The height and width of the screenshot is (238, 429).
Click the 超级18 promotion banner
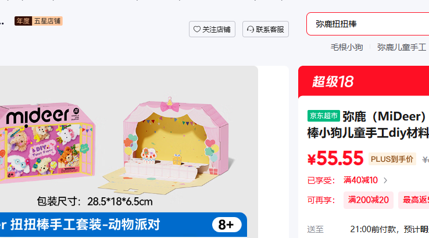coord(364,81)
